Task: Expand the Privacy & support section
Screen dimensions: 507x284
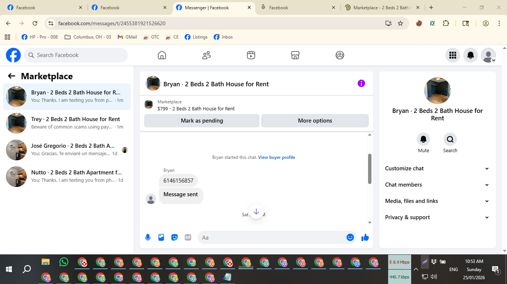Action: 438,217
